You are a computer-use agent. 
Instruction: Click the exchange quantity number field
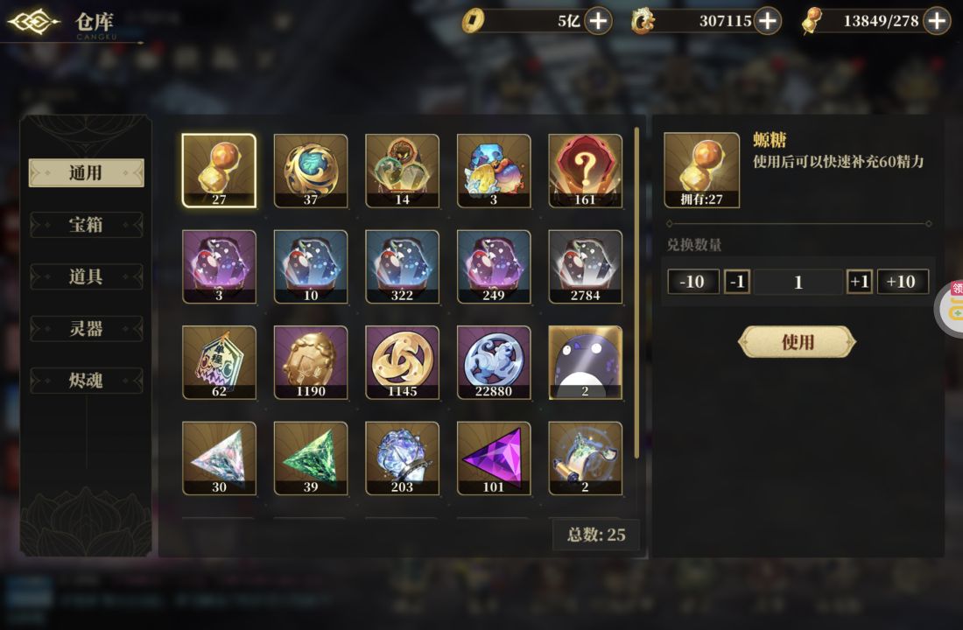pyautogui.click(x=798, y=282)
